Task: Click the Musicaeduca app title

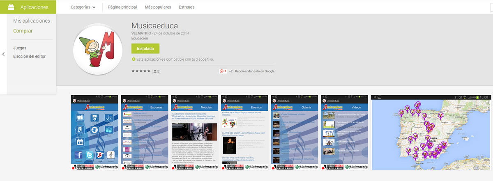Action: (x=154, y=25)
